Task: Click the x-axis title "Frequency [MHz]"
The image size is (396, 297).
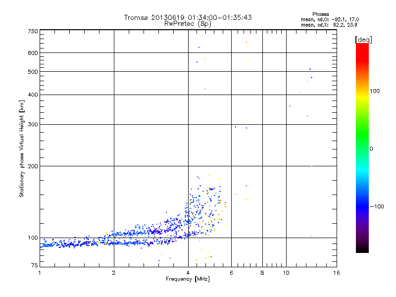Action: click(x=188, y=279)
